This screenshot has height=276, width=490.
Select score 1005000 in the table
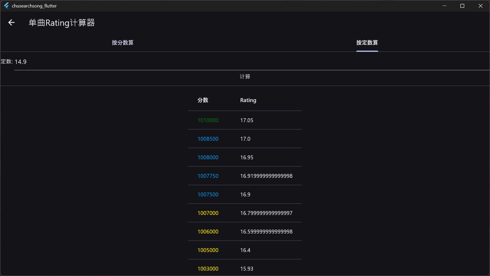click(x=208, y=250)
